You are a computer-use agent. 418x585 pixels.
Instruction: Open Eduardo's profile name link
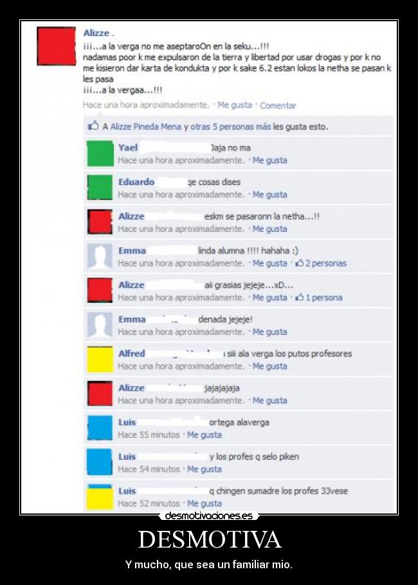click(x=136, y=182)
